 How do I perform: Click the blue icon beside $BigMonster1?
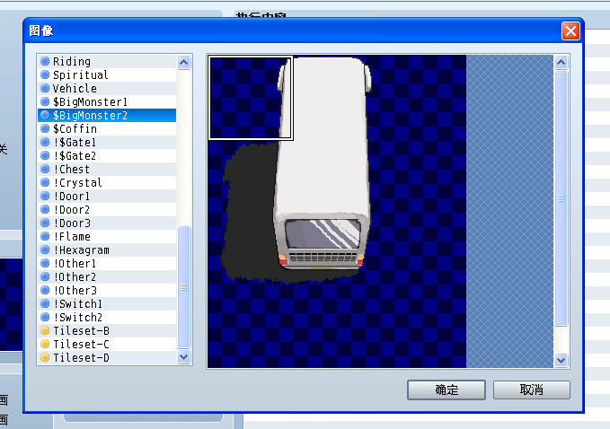pos(45,101)
